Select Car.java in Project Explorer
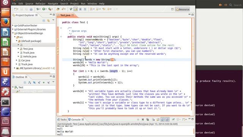The image size is (243, 137). tap(25, 61)
